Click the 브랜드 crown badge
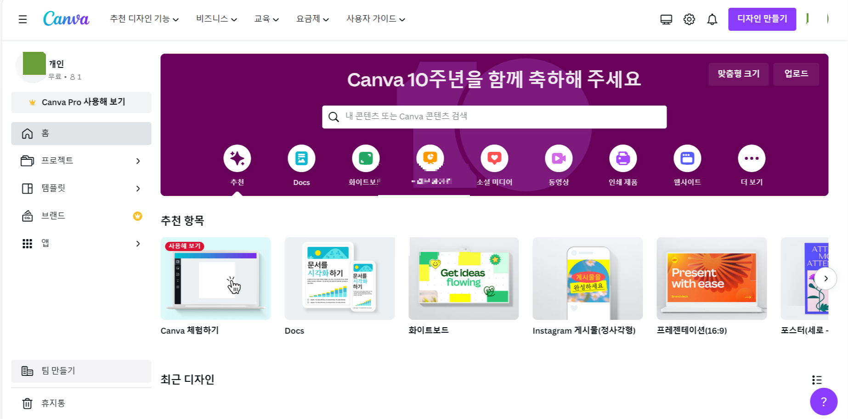Viewport: 848px width, 419px height. [x=137, y=216]
